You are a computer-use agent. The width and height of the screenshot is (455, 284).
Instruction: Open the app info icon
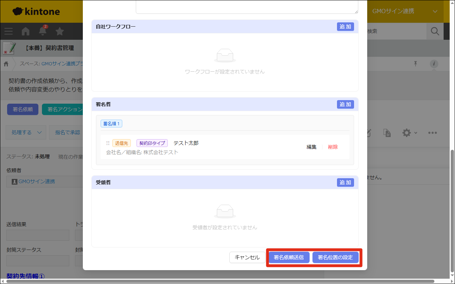tap(434, 64)
